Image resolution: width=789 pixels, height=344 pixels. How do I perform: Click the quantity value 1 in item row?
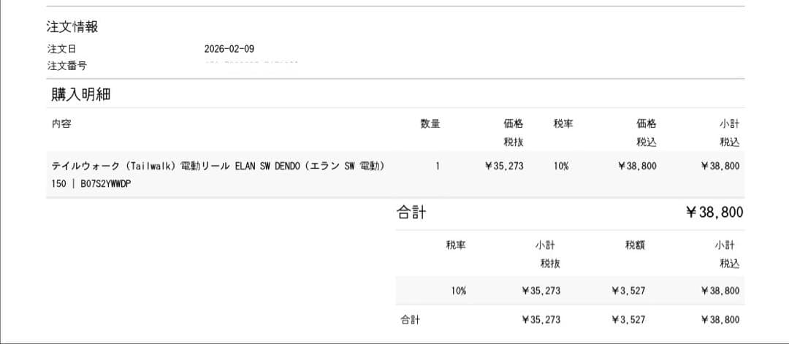click(438, 166)
